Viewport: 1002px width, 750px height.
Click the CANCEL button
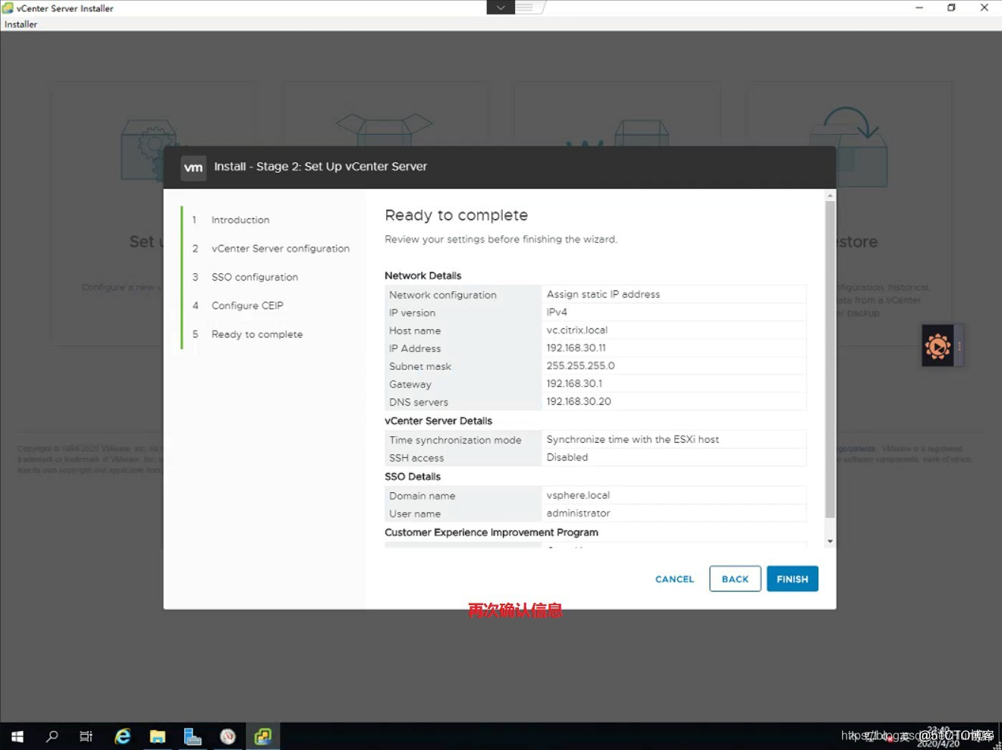tap(674, 579)
